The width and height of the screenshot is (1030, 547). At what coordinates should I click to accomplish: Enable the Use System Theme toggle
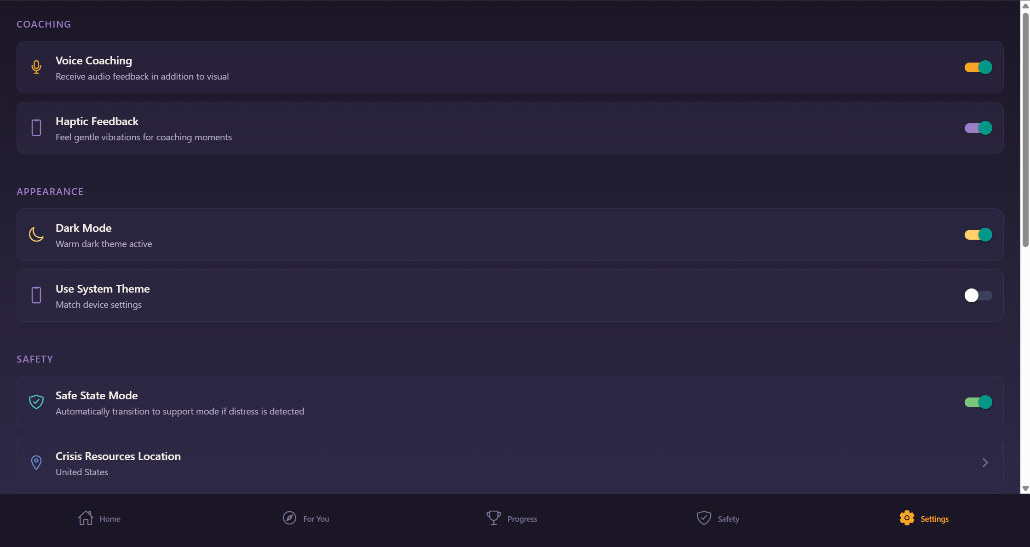click(978, 295)
